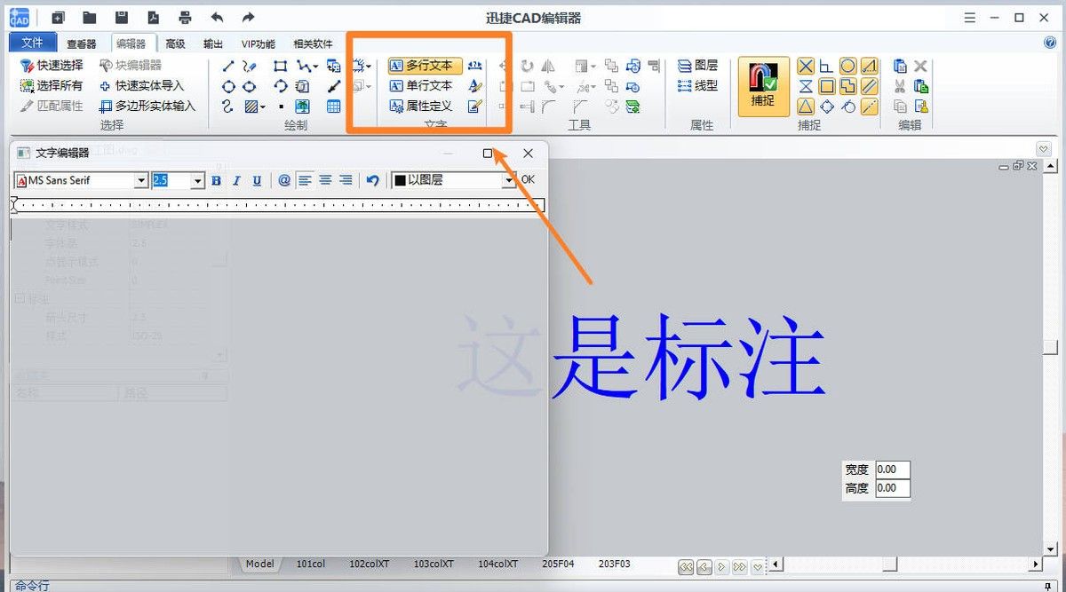Screen dimensions: 1066x592
Task: Open the VIP功能 menu tab
Action: (x=259, y=42)
